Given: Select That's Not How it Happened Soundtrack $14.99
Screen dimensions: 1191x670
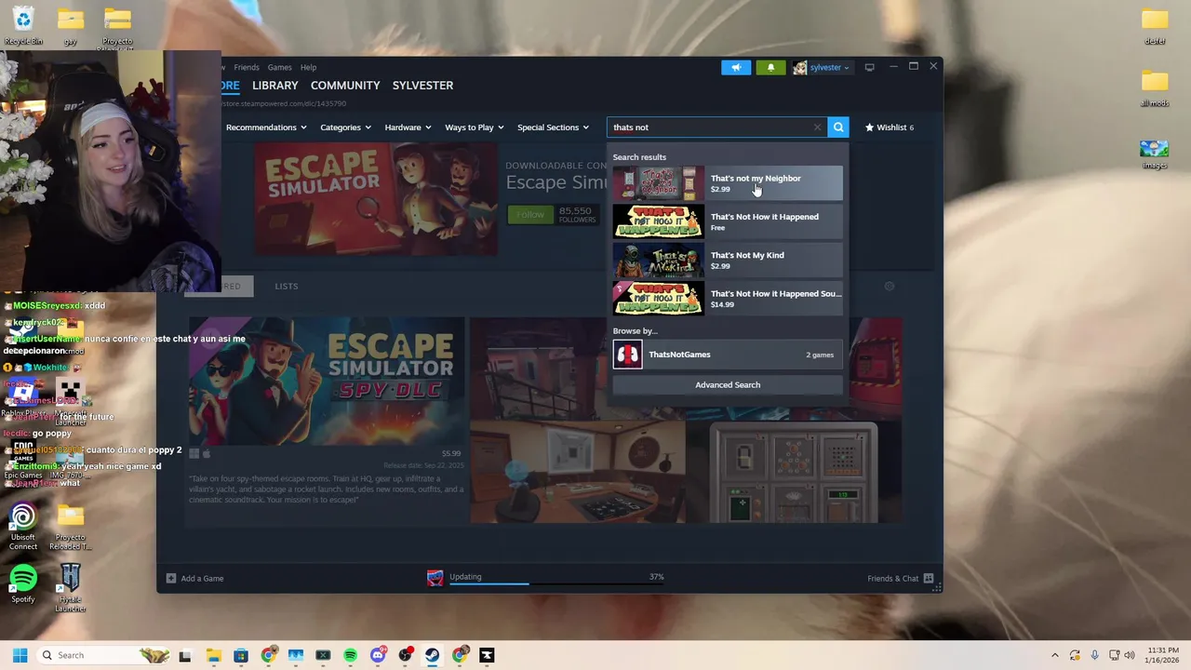Looking at the screenshot, I should [x=728, y=299].
